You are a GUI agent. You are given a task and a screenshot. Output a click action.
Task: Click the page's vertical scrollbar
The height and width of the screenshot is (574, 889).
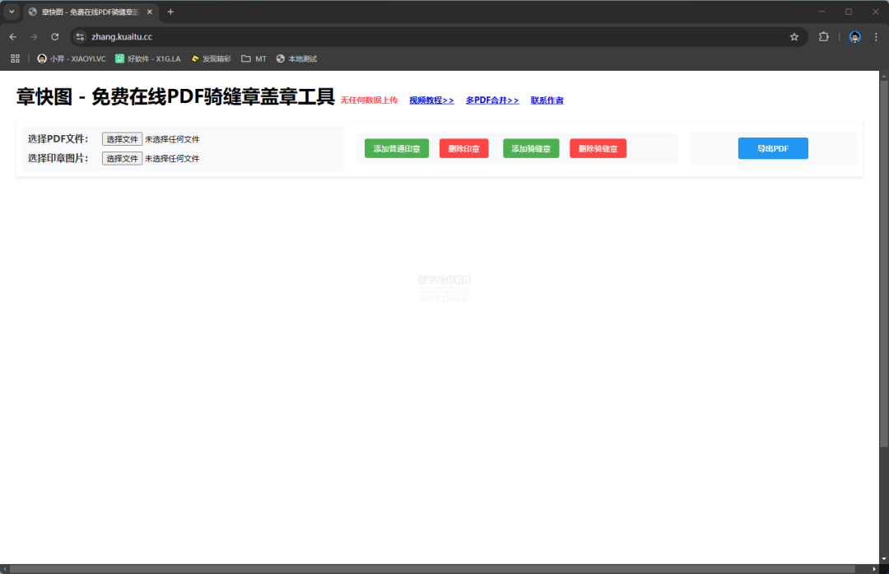(884, 264)
